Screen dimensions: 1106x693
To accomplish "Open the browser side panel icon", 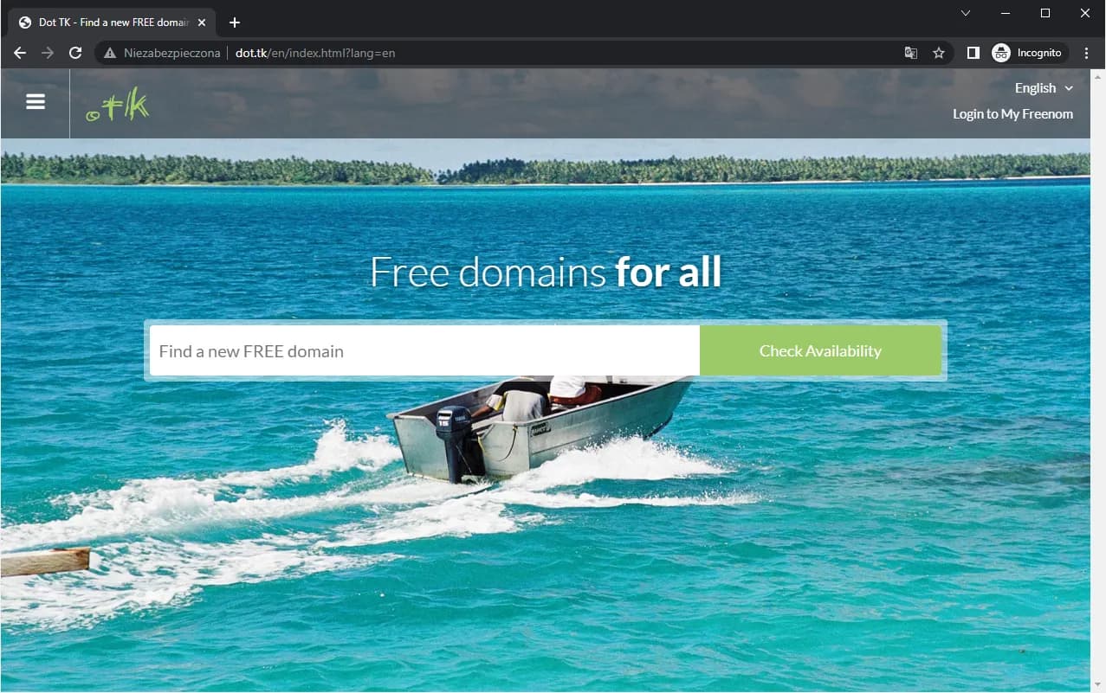I will (x=973, y=53).
